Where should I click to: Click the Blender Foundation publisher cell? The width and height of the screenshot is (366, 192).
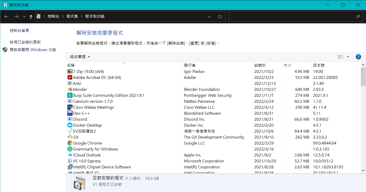pyautogui.click(x=202, y=89)
